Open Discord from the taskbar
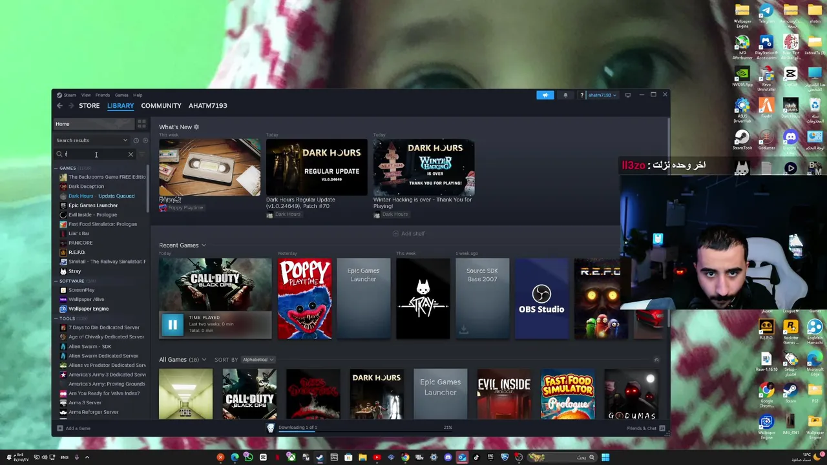This screenshot has width=827, height=465. (x=448, y=457)
